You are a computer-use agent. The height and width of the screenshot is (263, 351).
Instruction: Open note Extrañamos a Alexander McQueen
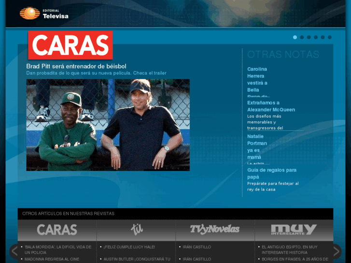coord(271,106)
